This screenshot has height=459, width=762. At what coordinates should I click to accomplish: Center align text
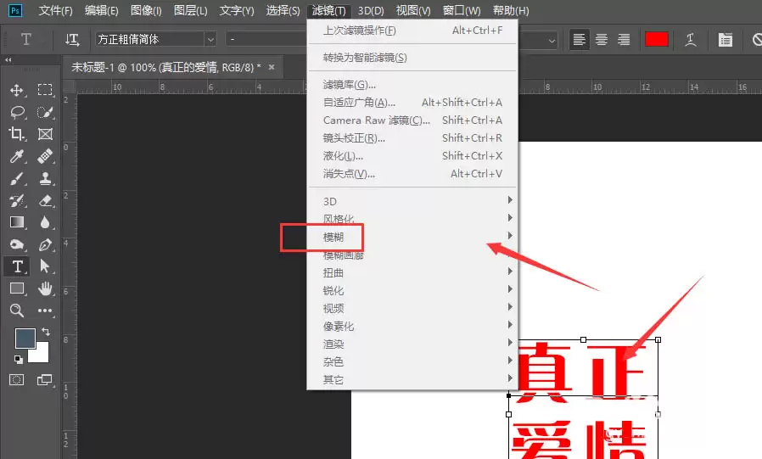602,39
